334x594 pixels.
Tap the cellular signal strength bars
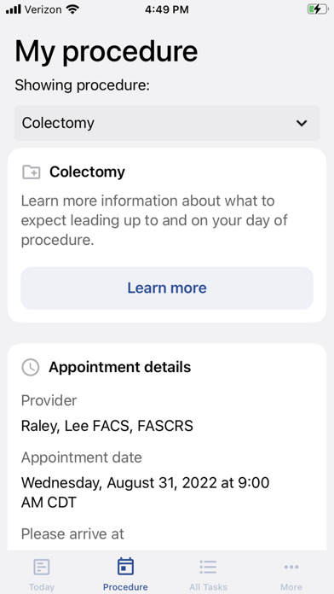[x=14, y=9]
